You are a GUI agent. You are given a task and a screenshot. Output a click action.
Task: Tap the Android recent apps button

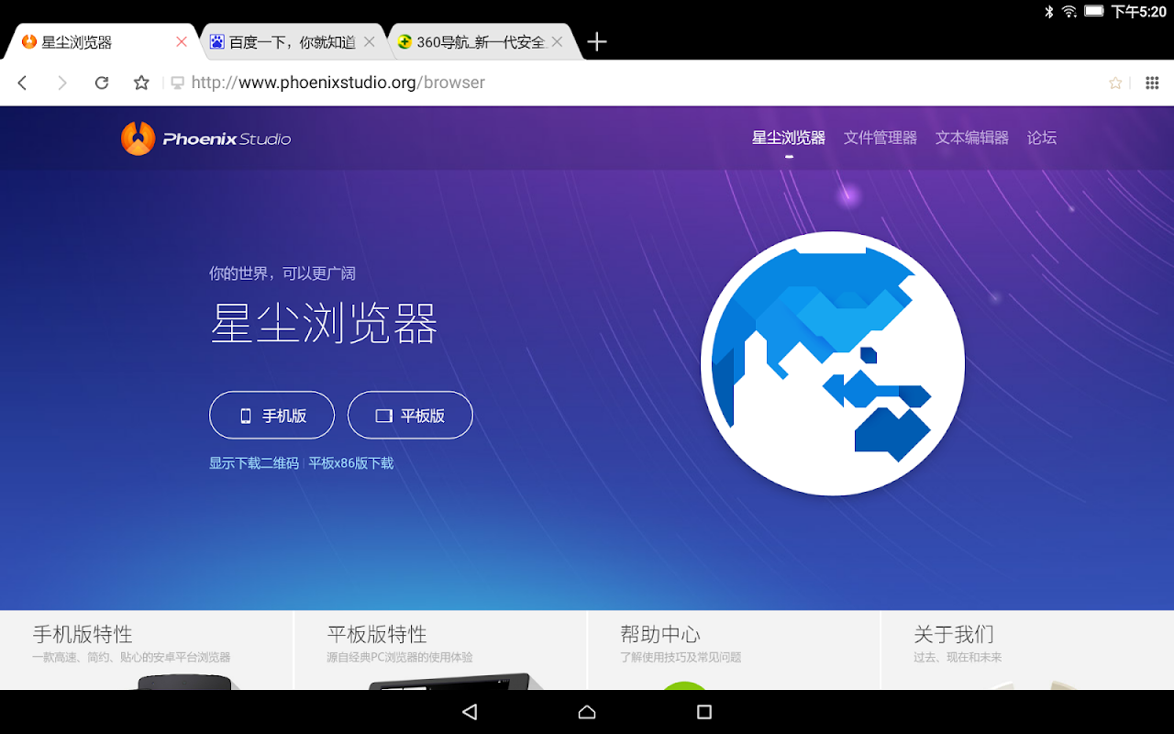pos(704,712)
